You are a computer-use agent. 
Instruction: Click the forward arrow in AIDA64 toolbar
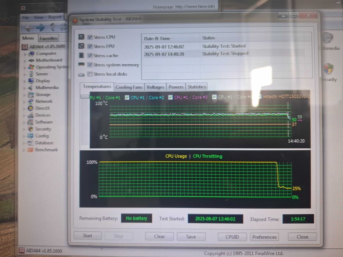pyautogui.click(x=40, y=28)
